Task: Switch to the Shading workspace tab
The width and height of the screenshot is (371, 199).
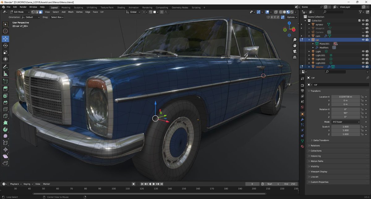Action: [121, 7]
